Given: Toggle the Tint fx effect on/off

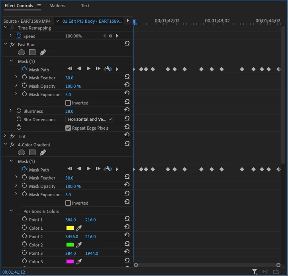Looking at the screenshot, I should [12, 136].
